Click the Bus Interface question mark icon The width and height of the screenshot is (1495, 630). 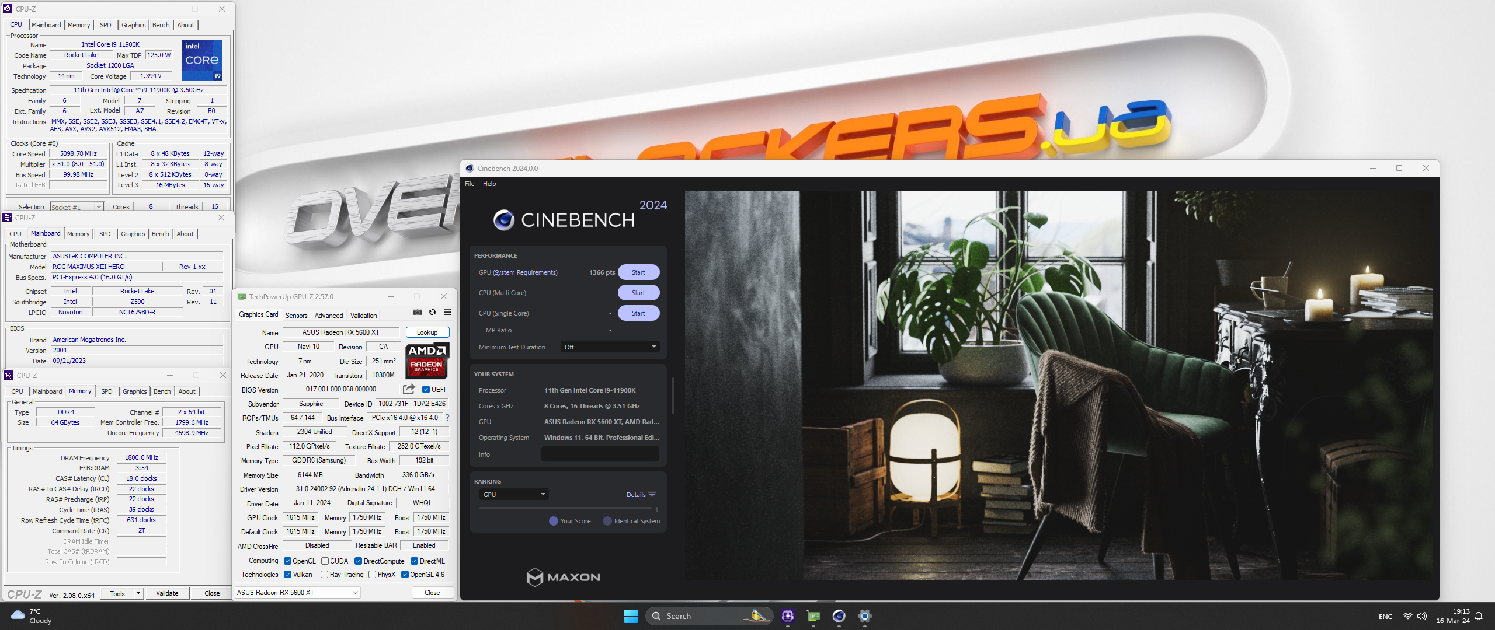447,418
